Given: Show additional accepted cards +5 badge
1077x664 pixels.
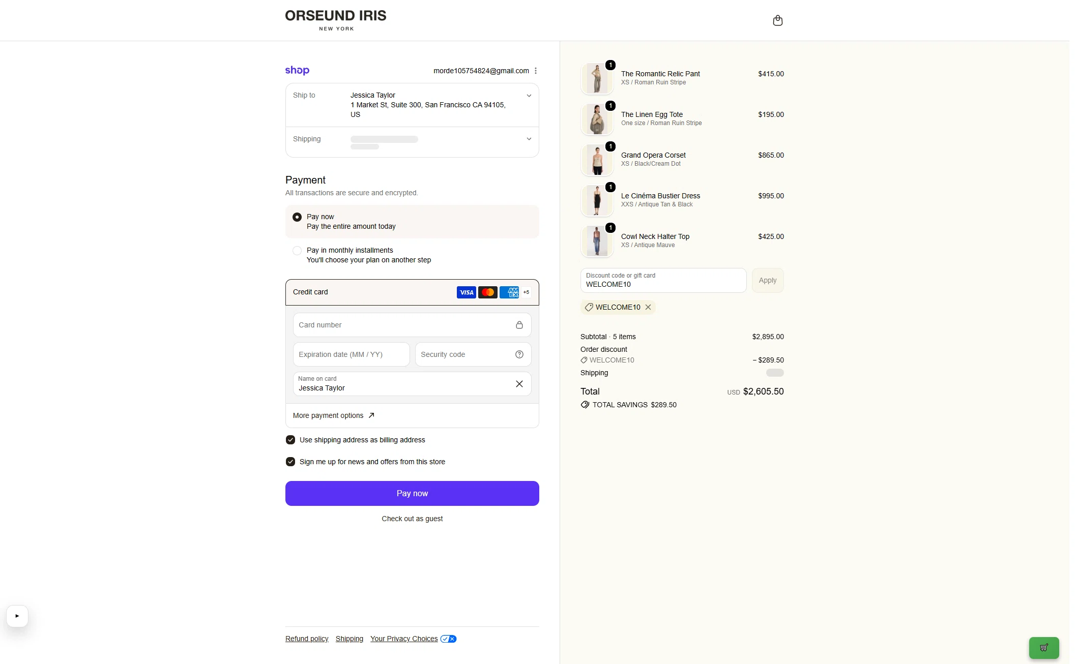Looking at the screenshot, I should pos(526,292).
